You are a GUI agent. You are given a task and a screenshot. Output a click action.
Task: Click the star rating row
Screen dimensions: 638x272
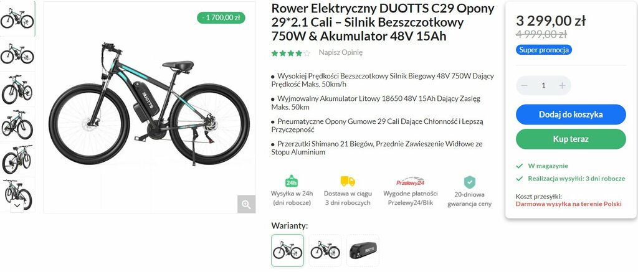[290, 53]
